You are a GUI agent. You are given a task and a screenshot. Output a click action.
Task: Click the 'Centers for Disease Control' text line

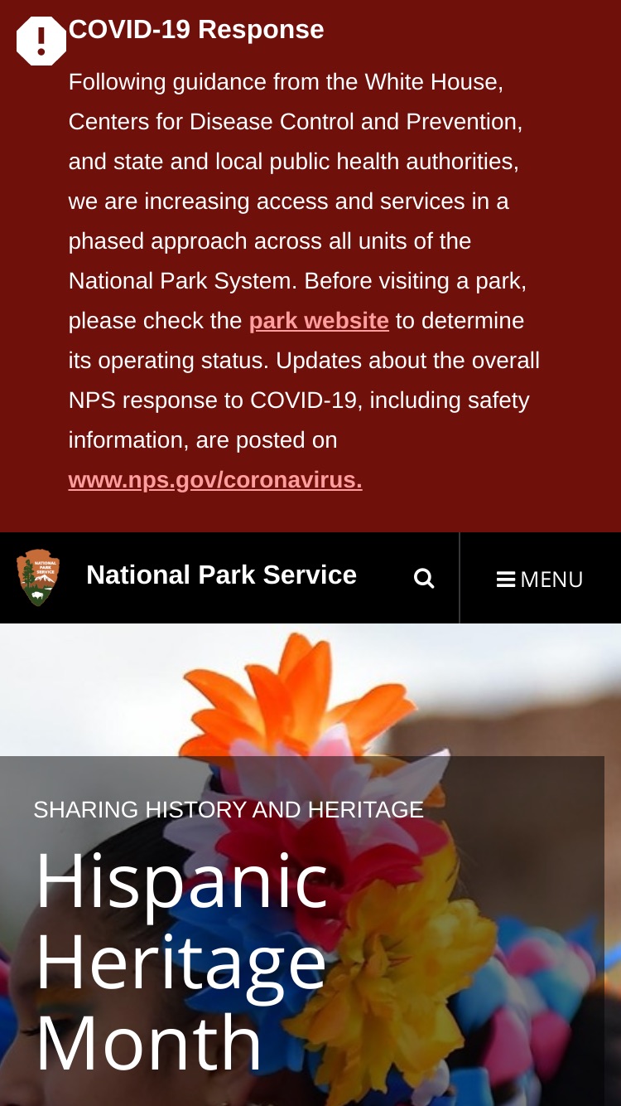(x=296, y=122)
